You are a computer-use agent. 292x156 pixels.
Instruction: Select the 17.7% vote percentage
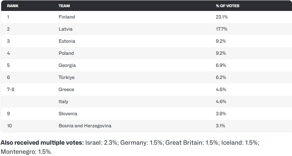[x=221, y=29]
